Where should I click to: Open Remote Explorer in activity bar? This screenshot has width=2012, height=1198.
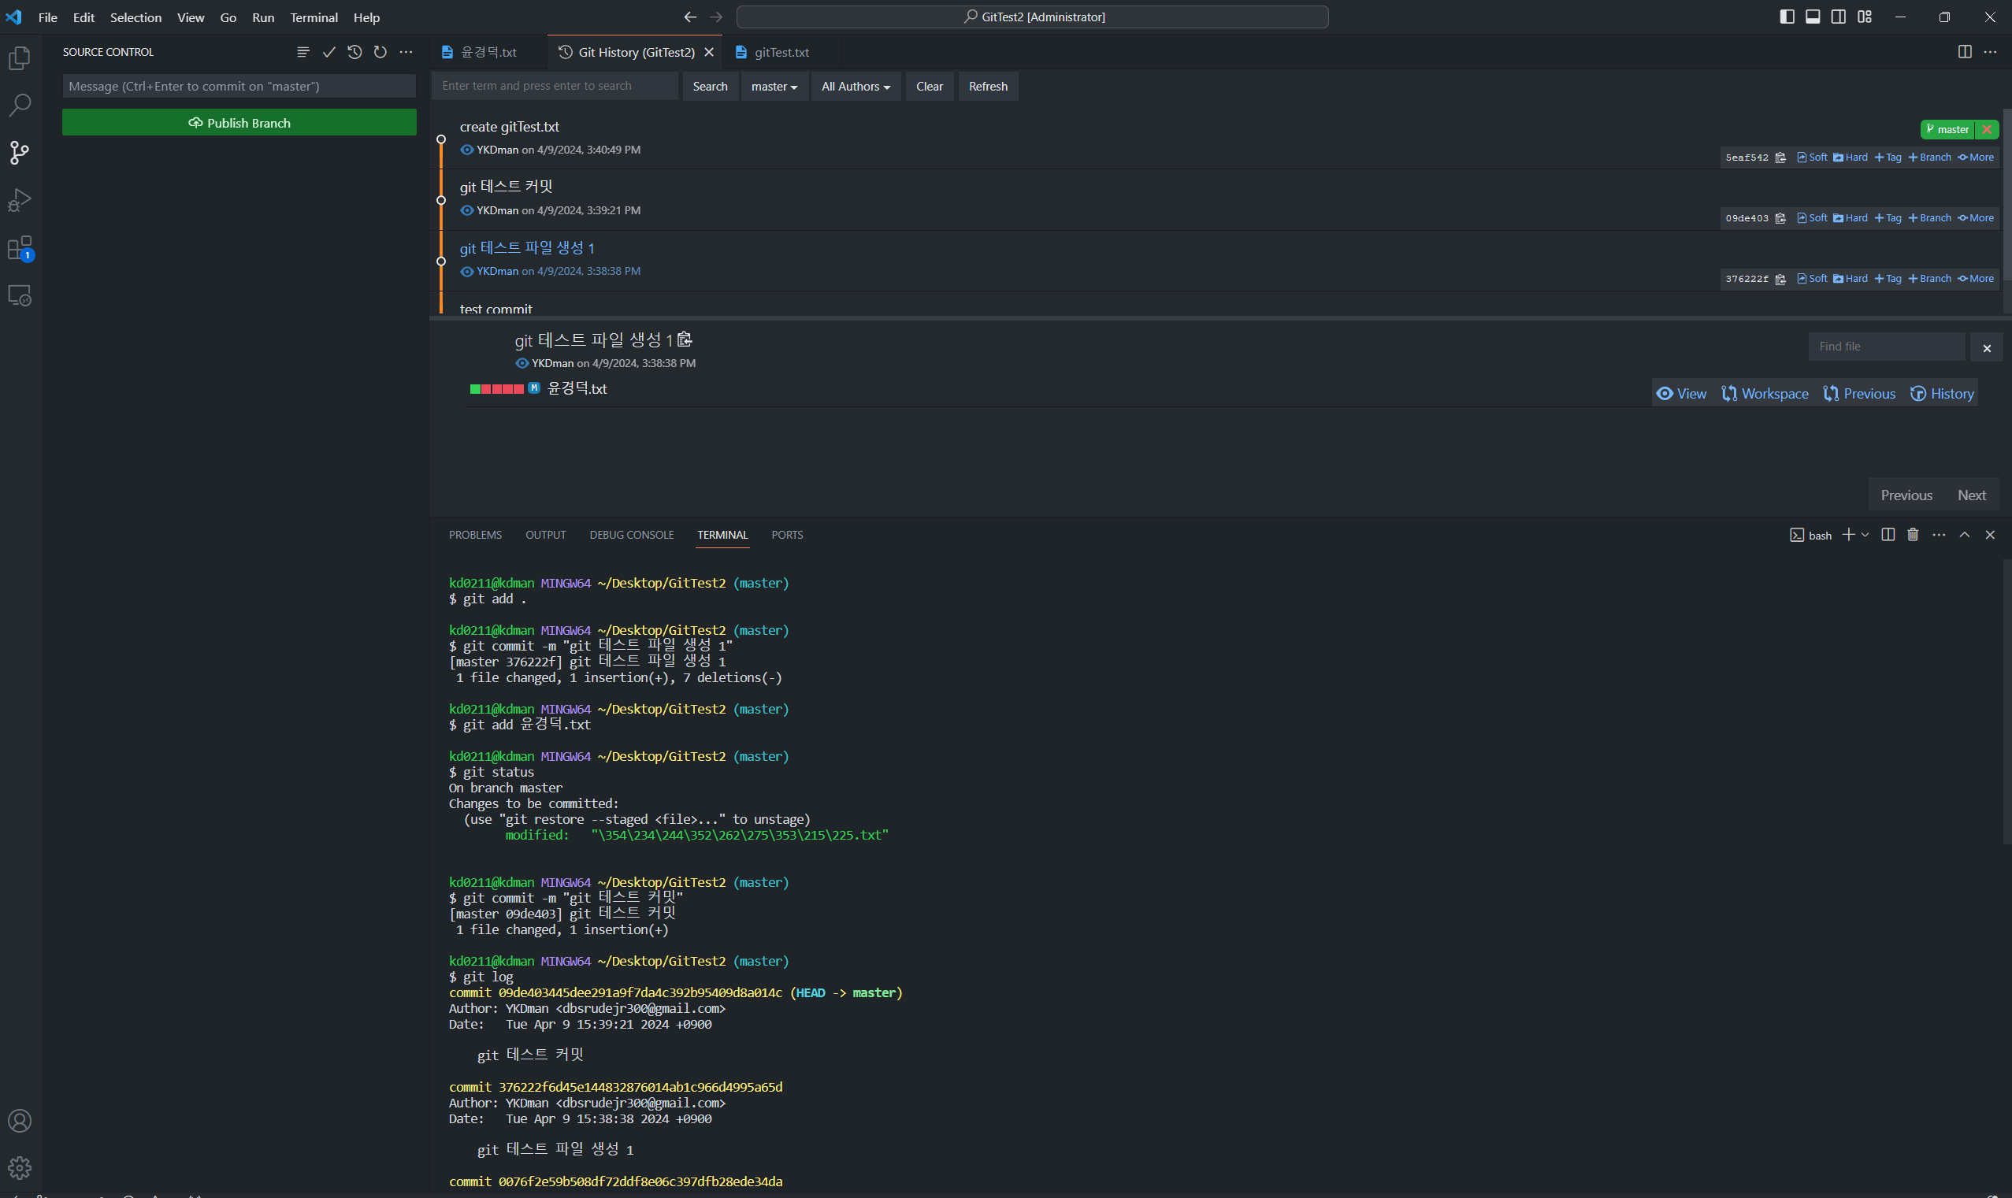pos(20,295)
